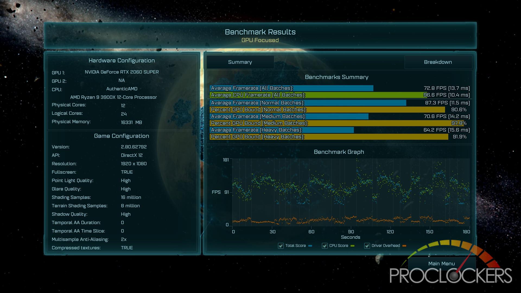The image size is (521, 293).
Task: Click the Average Framerate (Heavy Batches) bar
Action: pos(282,130)
